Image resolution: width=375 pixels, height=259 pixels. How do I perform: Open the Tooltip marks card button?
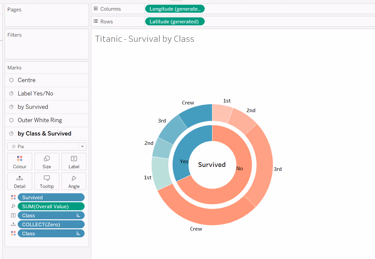(x=46, y=181)
